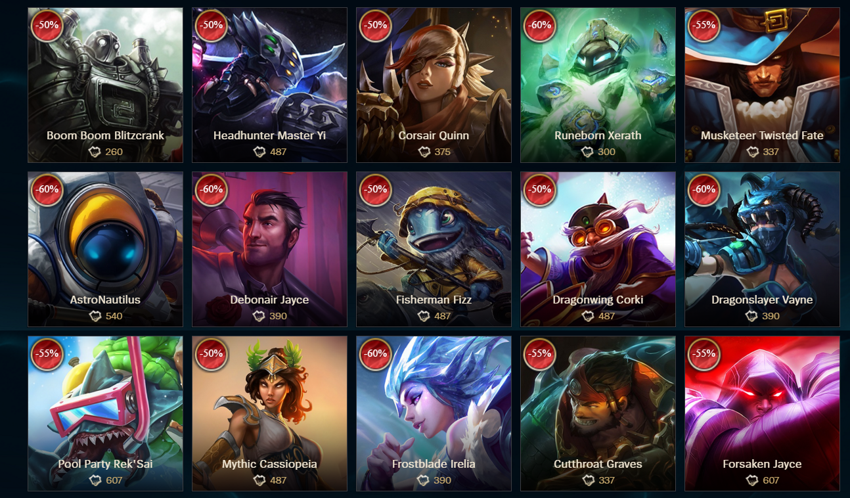Click the 337 price on Cutthroat Graves
The height and width of the screenshot is (498, 850).
click(x=606, y=480)
